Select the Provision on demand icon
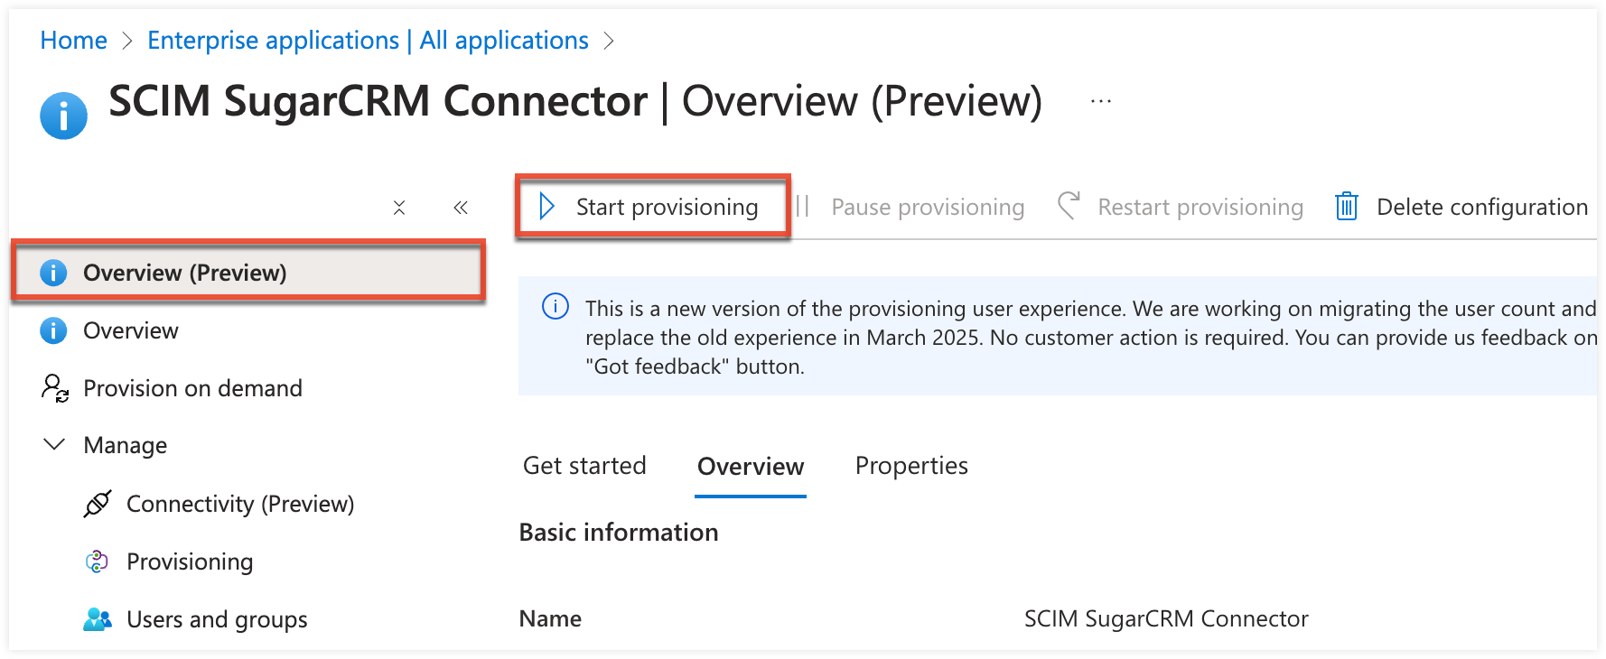 click(54, 388)
